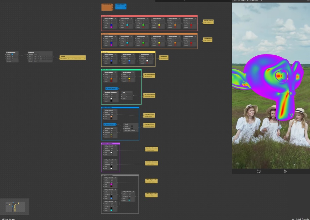Open the Resizable Window simulator dropdown
This screenshot has width=310, height=220.
pos(261,1)
